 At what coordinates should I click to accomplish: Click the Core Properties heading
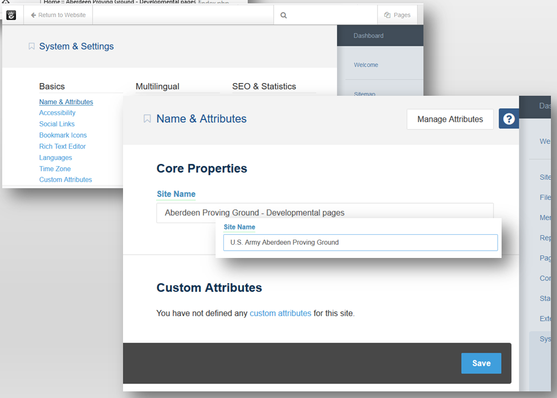pos(202,168)
